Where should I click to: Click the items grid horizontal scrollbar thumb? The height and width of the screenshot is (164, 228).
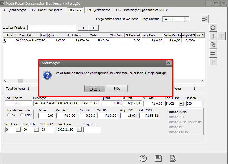(21, 80)
